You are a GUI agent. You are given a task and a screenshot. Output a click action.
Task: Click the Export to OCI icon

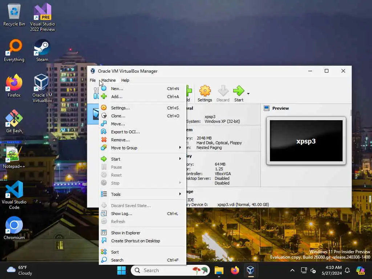coord(104,132)
